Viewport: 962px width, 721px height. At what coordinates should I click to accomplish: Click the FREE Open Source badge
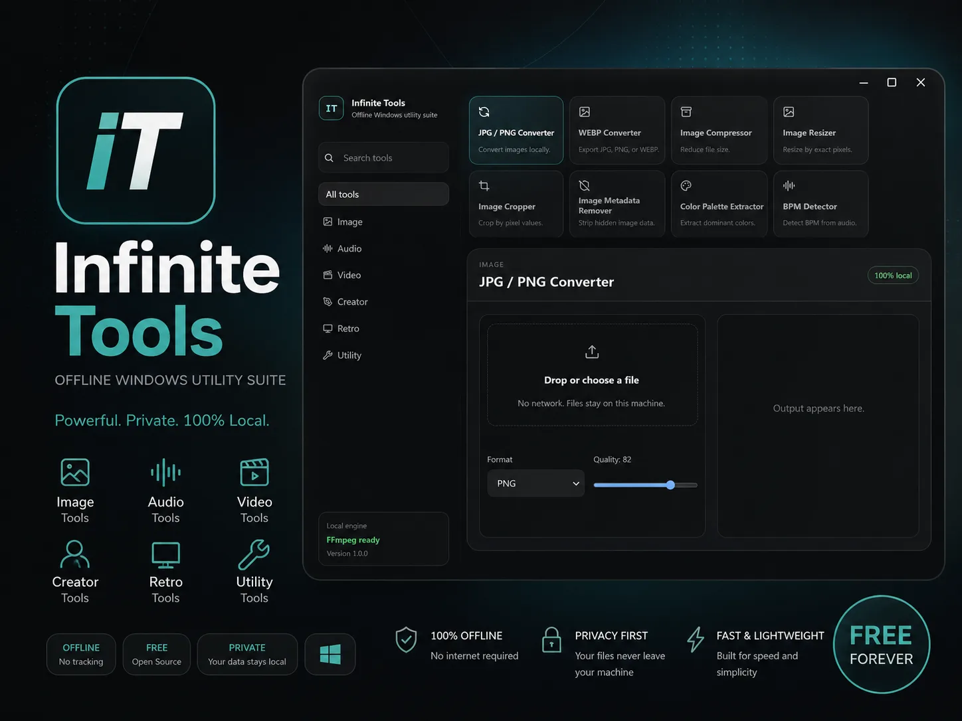157,655
